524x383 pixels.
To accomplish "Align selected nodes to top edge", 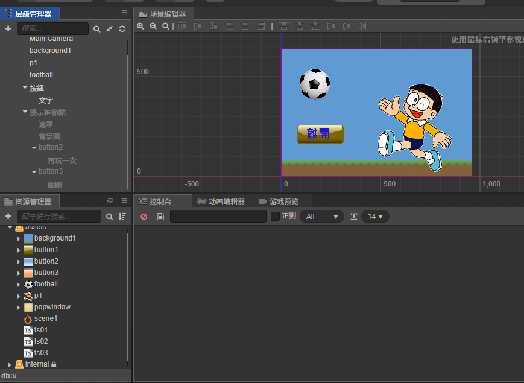I will 182,26.
